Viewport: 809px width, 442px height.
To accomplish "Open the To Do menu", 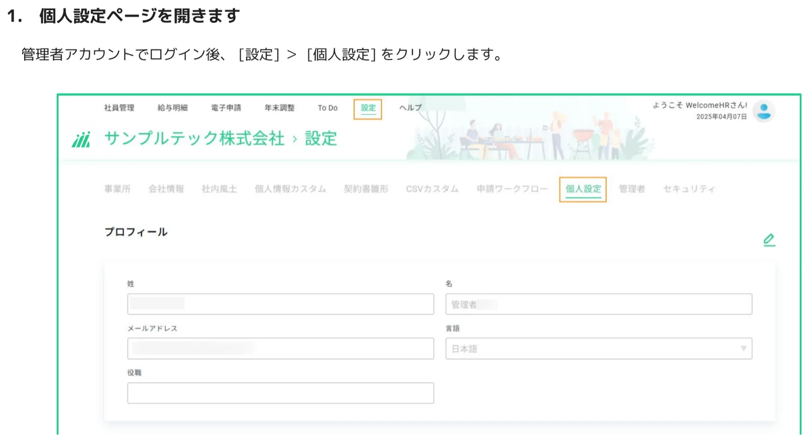I will point(328,108).
